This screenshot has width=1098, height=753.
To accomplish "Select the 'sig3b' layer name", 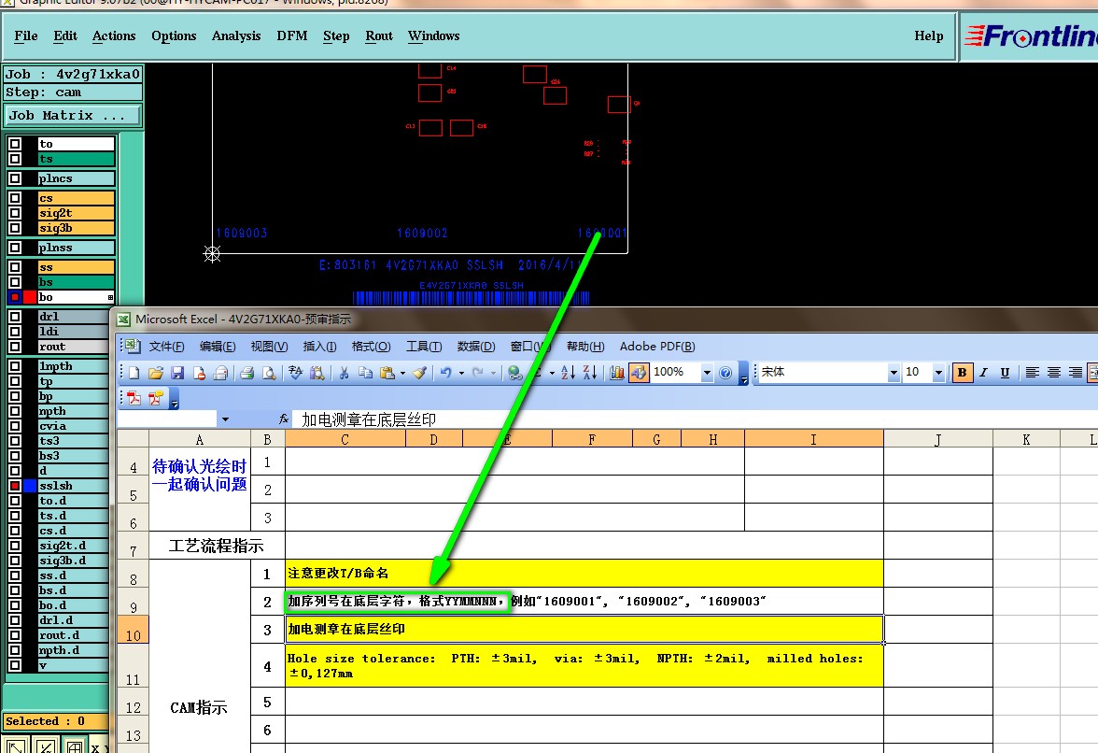I will (x=77, y=228).
